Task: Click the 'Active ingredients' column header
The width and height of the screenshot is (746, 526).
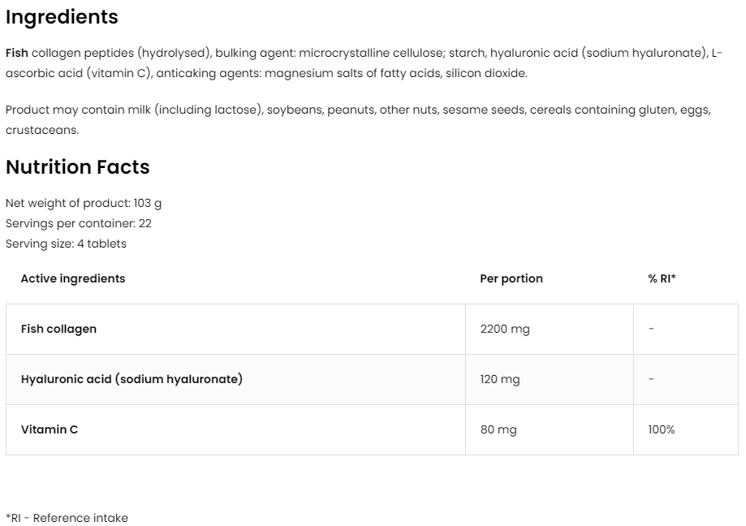Action: [73, 278]
